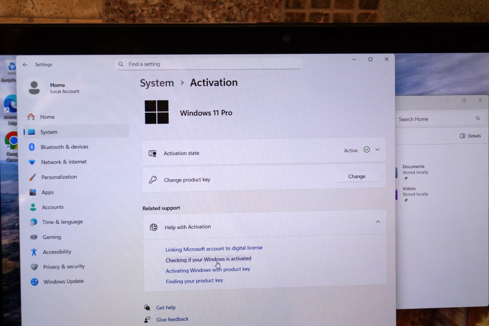This screenshot has height=326, width=489.
Task: Click the Details pane icon in Explorer
Action: coord(463,136)
